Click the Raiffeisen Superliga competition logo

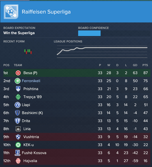pos(11,12)
